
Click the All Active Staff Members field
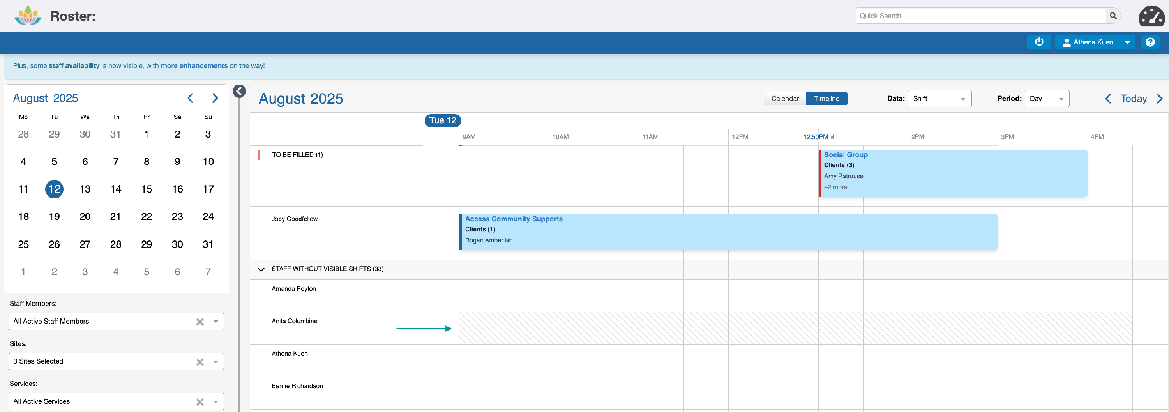(116, 322)
